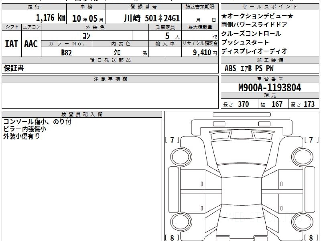Select the IAT shift type cell
This screenshot has height=241, width=321.
(12, 44)
